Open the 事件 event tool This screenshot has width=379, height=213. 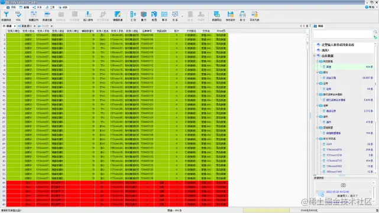(x=164, y=16)
